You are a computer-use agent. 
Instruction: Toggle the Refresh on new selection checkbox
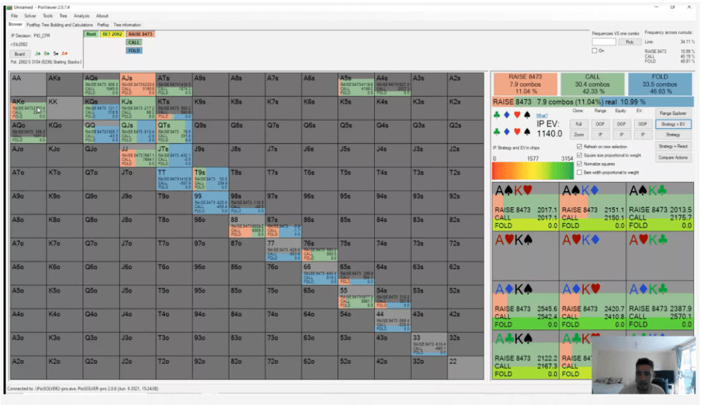580,147
